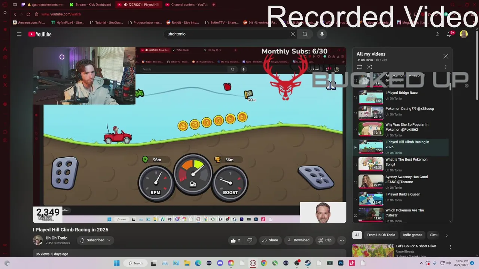Open more actions ellipsis under the video
Viewport: 479px width, 269px height.
(x=342, y=240)
